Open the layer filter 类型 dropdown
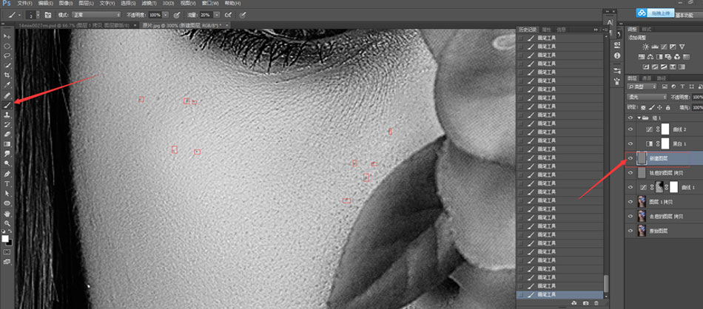The width and height of the screenshot is (703, 309). [x=642, y=86]
